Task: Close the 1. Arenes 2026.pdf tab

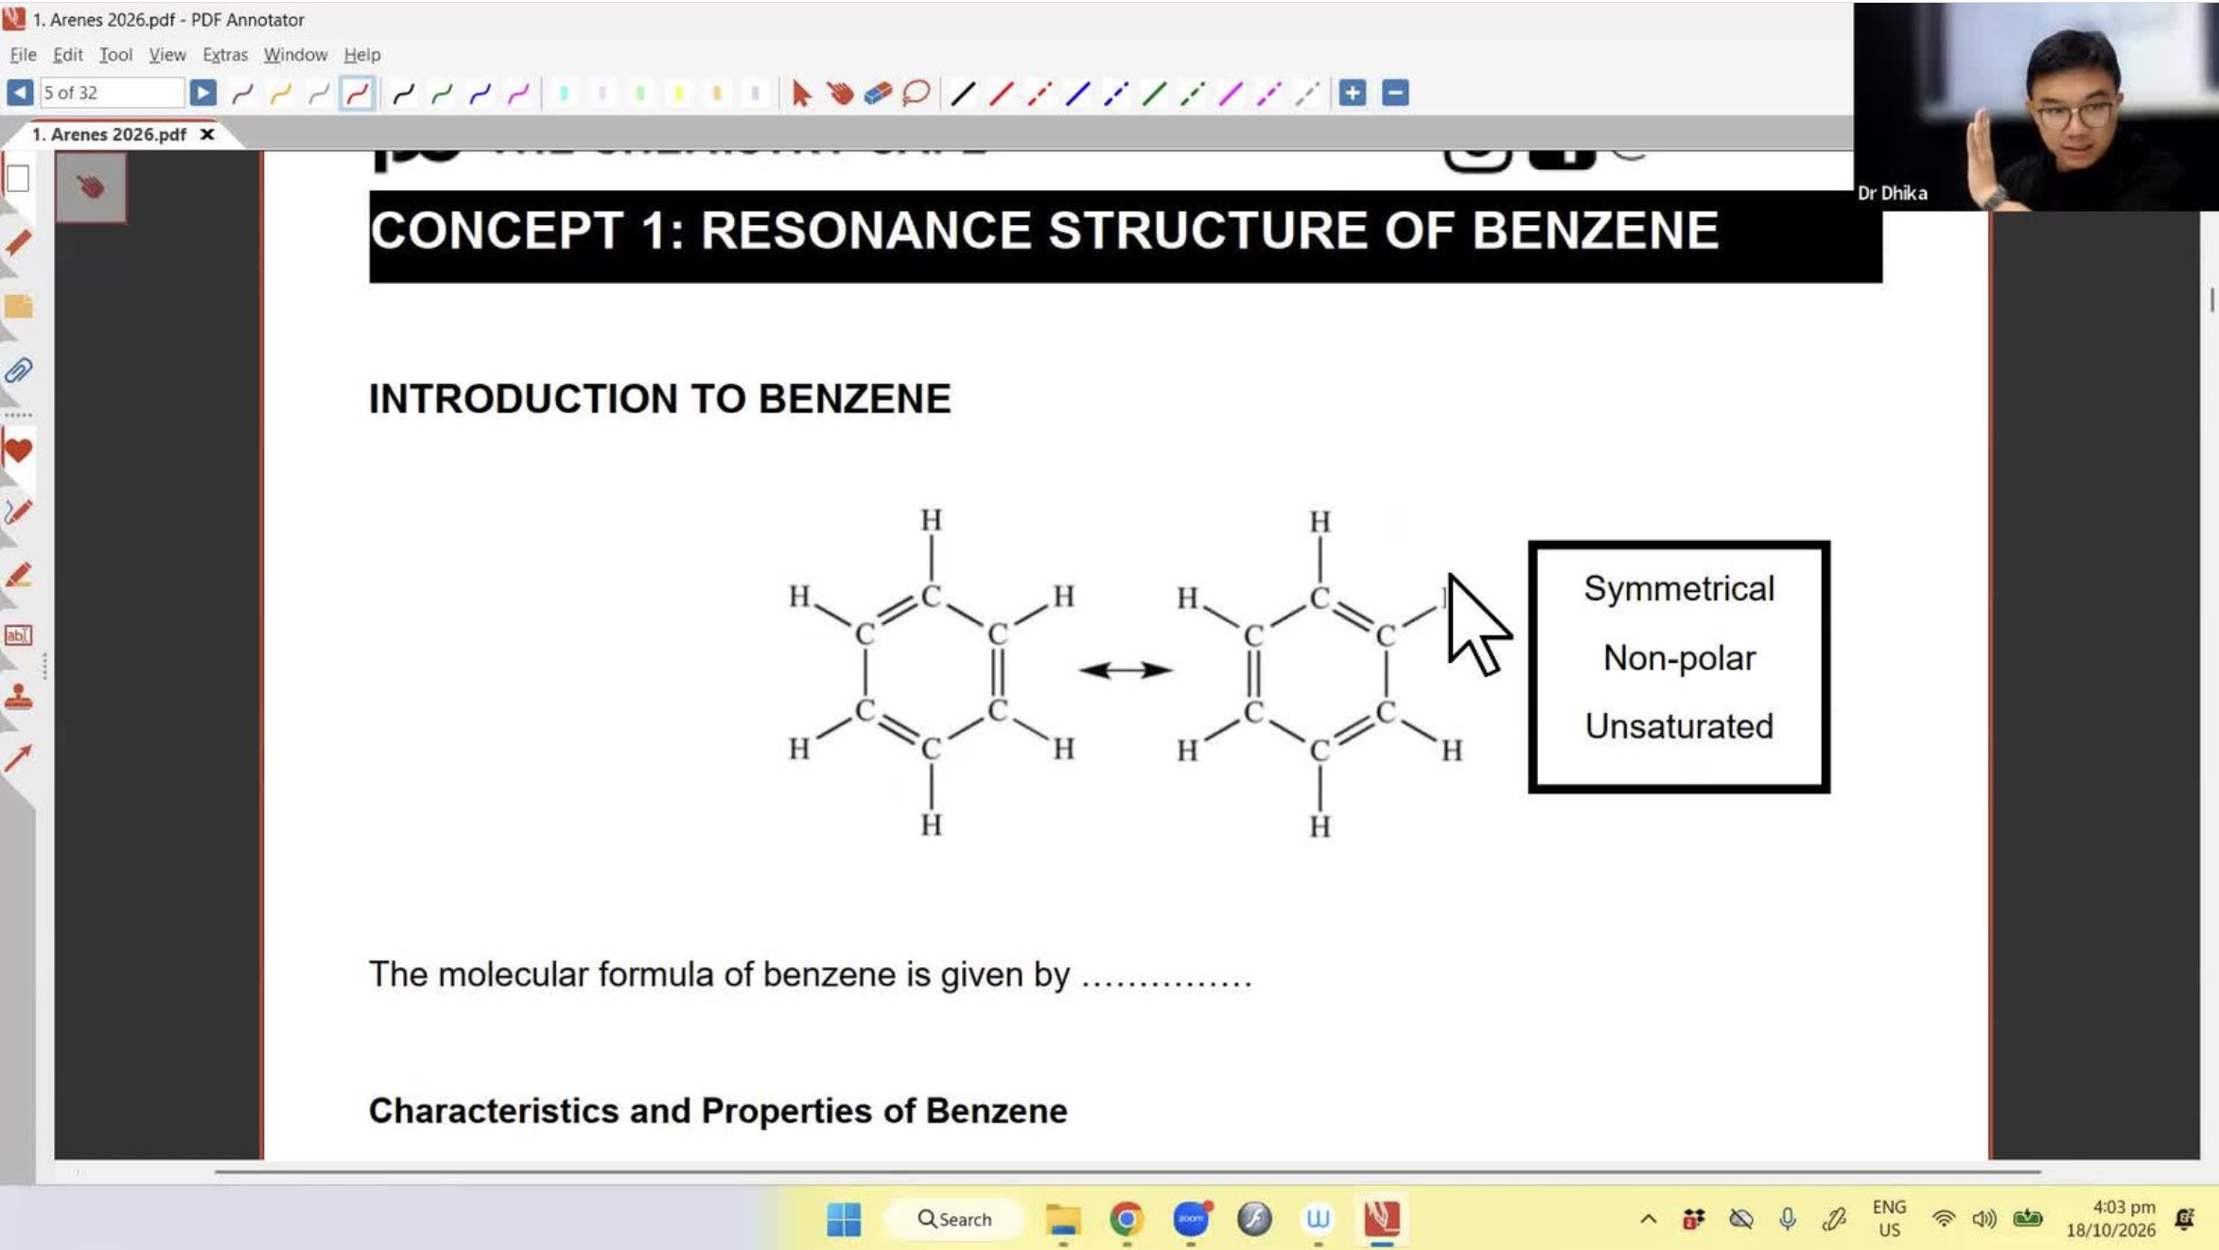Action: pyautogui.click(x=207, y=134)
